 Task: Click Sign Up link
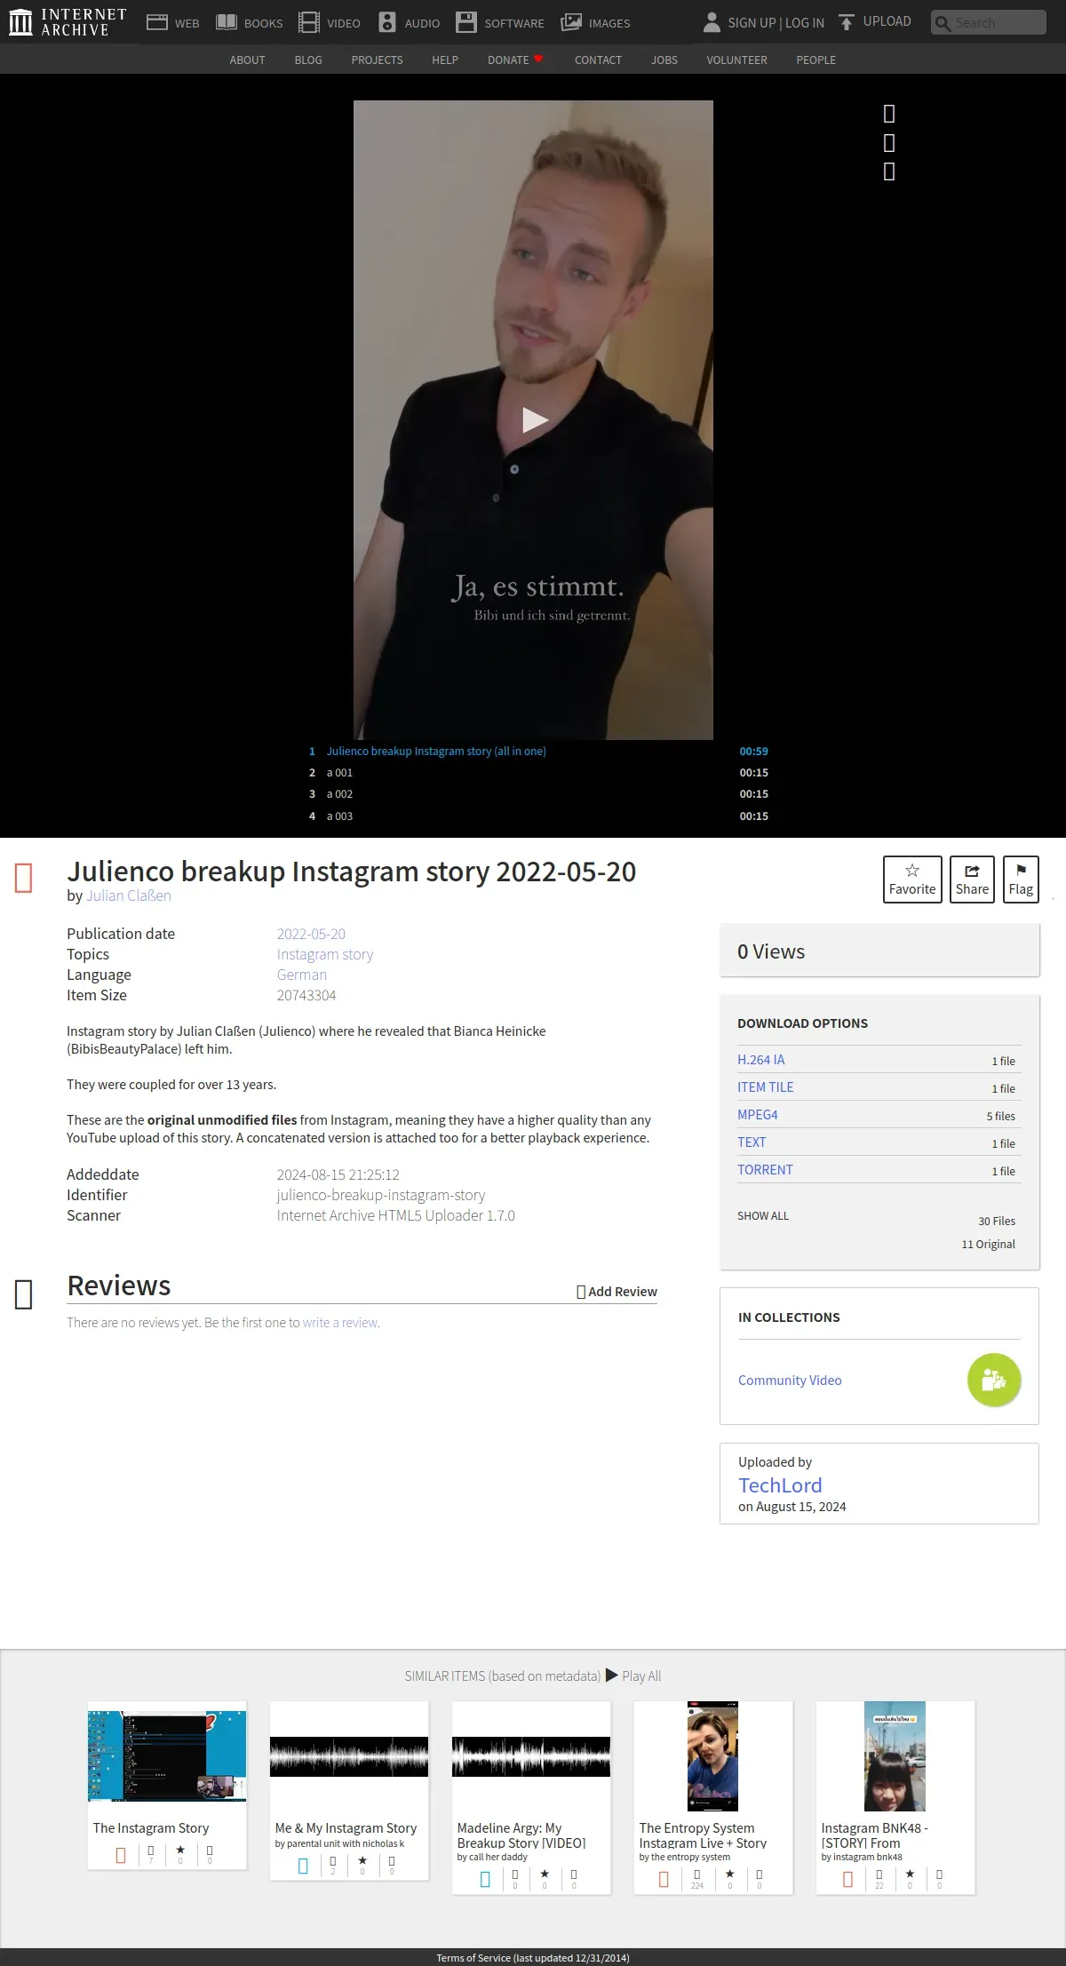[752, 23]
